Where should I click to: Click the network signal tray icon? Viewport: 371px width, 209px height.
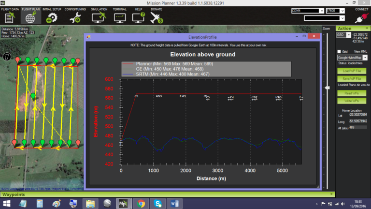[x=336, y=204]
